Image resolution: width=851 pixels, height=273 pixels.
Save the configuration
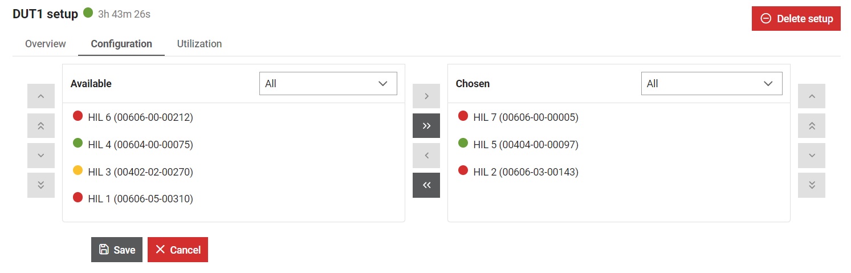[x=117, y=250]
